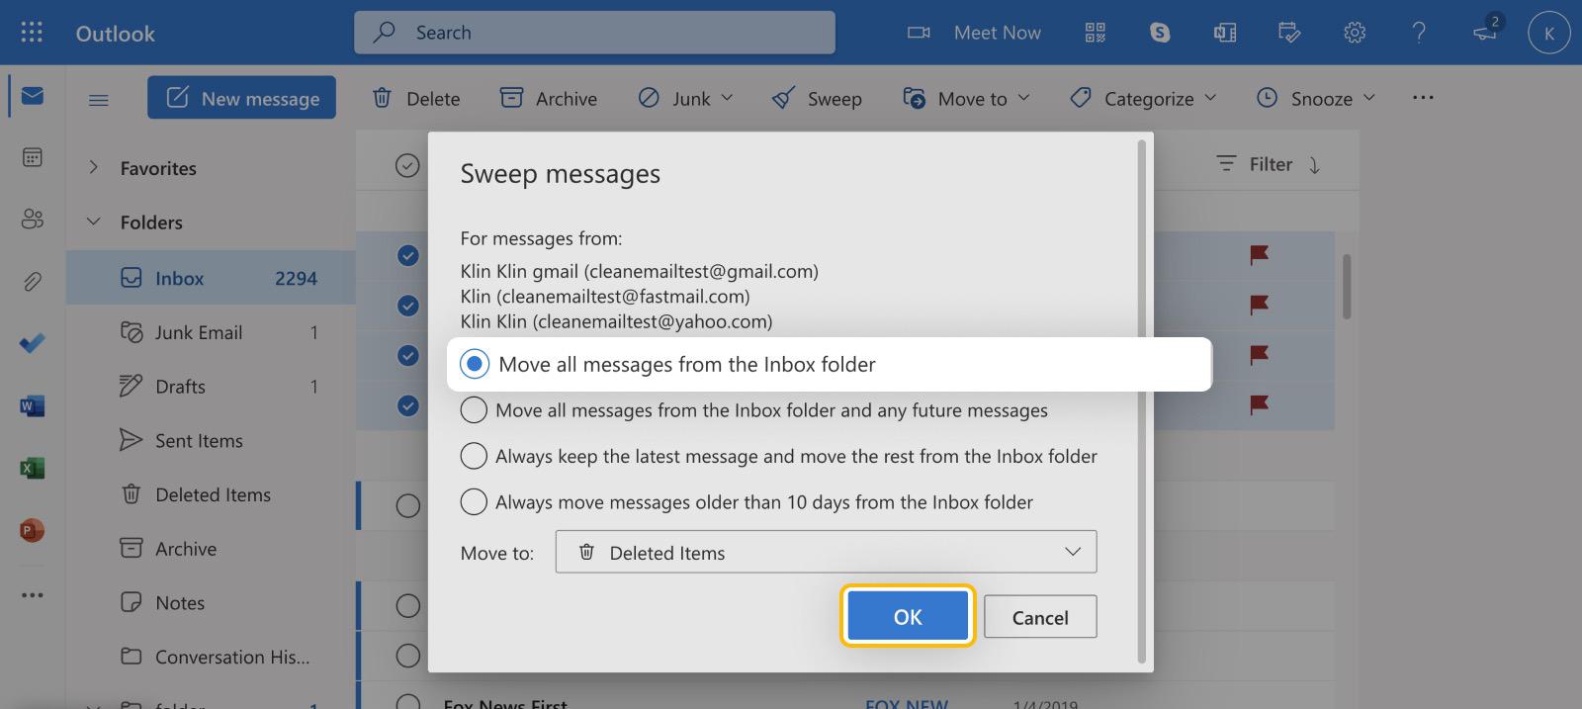Uncheck the second selected message checkbox

point(407,306)
